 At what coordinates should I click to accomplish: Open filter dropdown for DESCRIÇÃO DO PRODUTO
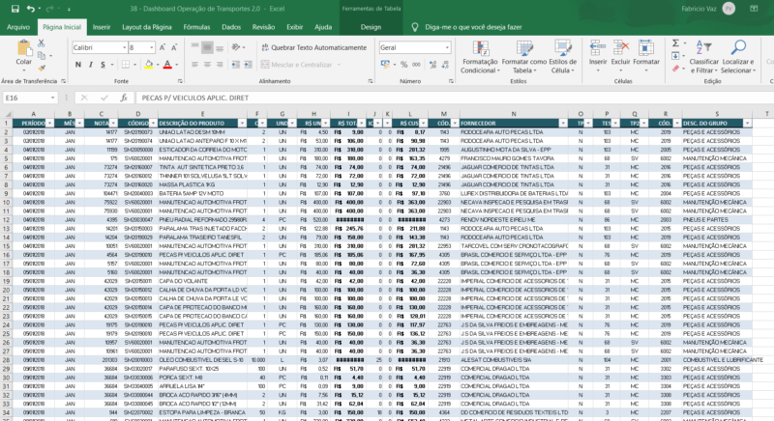242,123
